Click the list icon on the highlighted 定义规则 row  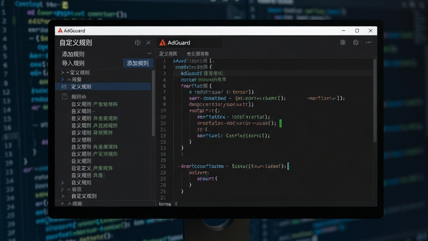pos(64,87)
